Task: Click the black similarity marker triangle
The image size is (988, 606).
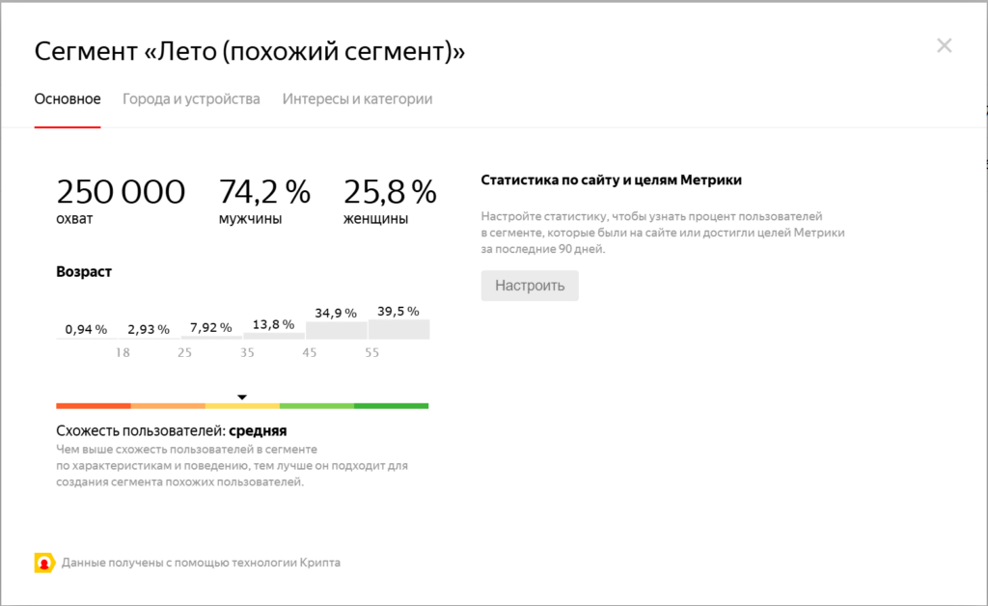Action: point(242,397)
